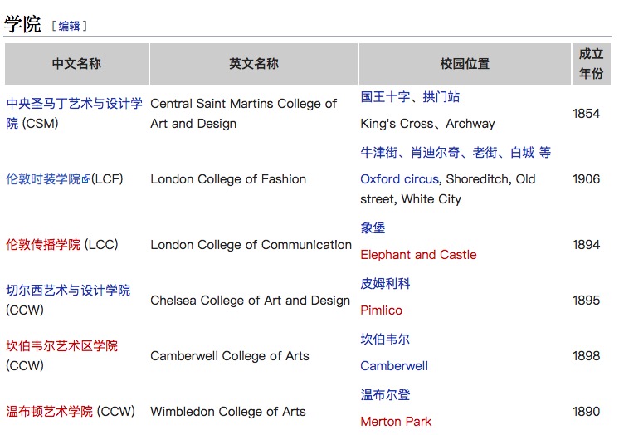This screenshot has width=619, height=435.
Task: Open the red Pimlico link
Action: tap(381, 310)
